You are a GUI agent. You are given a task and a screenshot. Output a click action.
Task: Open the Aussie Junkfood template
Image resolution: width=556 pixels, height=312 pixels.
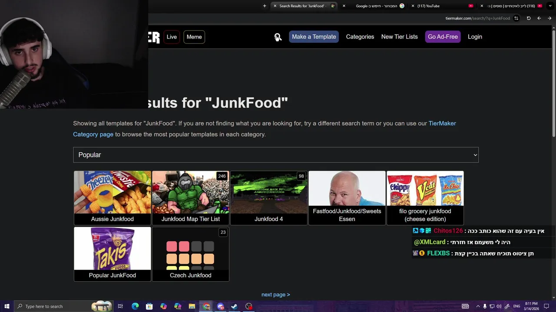click(113, 198)
